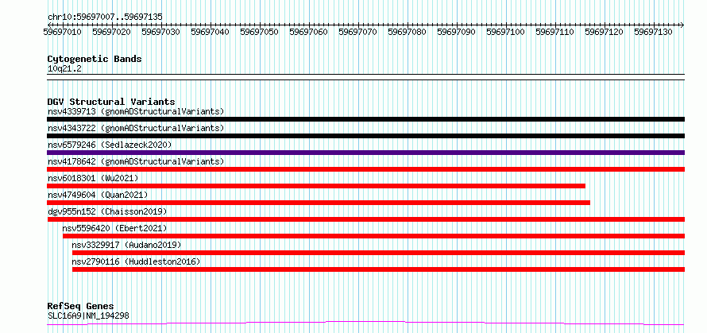
Task: Click nsv6018301 (Wu2021) label
Action: 93,178
